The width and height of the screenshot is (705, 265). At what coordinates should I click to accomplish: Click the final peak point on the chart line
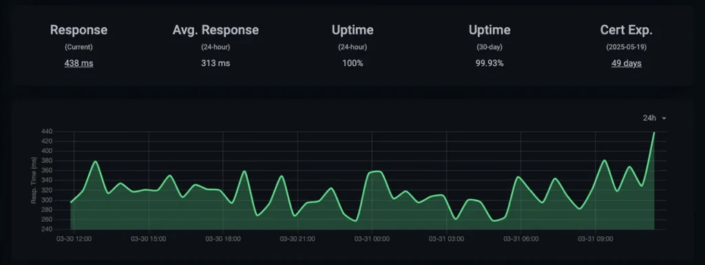point(654,132)
